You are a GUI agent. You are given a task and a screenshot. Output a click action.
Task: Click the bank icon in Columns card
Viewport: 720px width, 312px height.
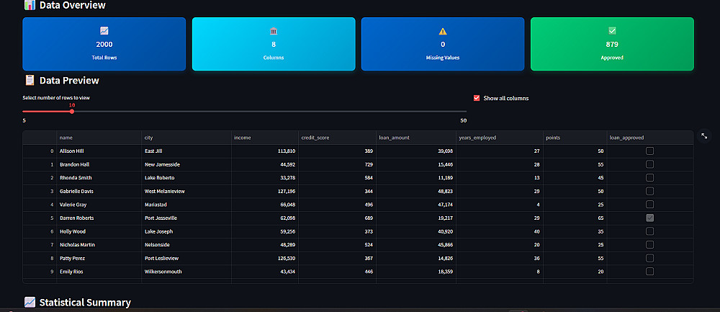click(274, 31)
